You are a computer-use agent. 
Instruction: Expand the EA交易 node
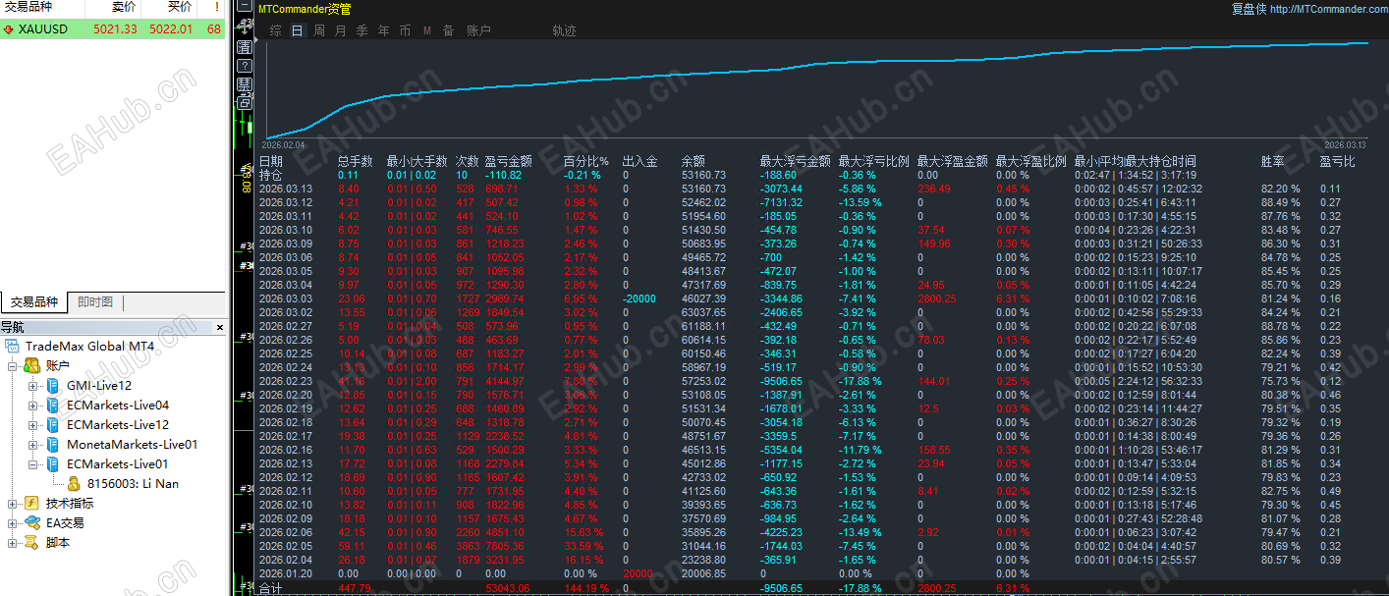(x=13, y=523)
